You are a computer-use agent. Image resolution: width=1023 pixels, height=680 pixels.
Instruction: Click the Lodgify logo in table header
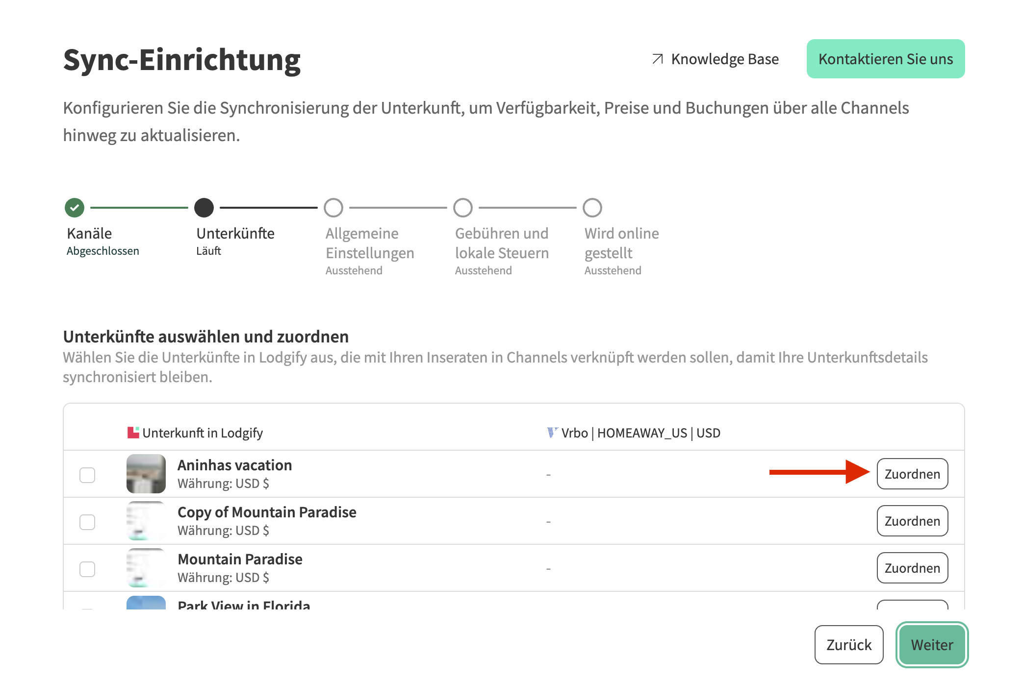133,433
